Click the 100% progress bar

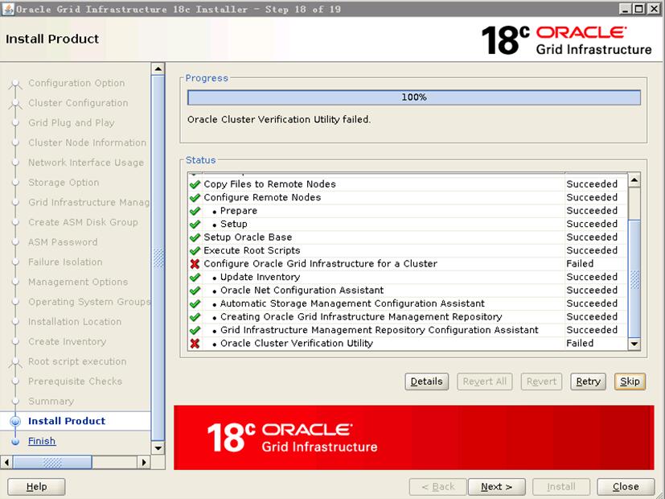click(x=414, y=97)
